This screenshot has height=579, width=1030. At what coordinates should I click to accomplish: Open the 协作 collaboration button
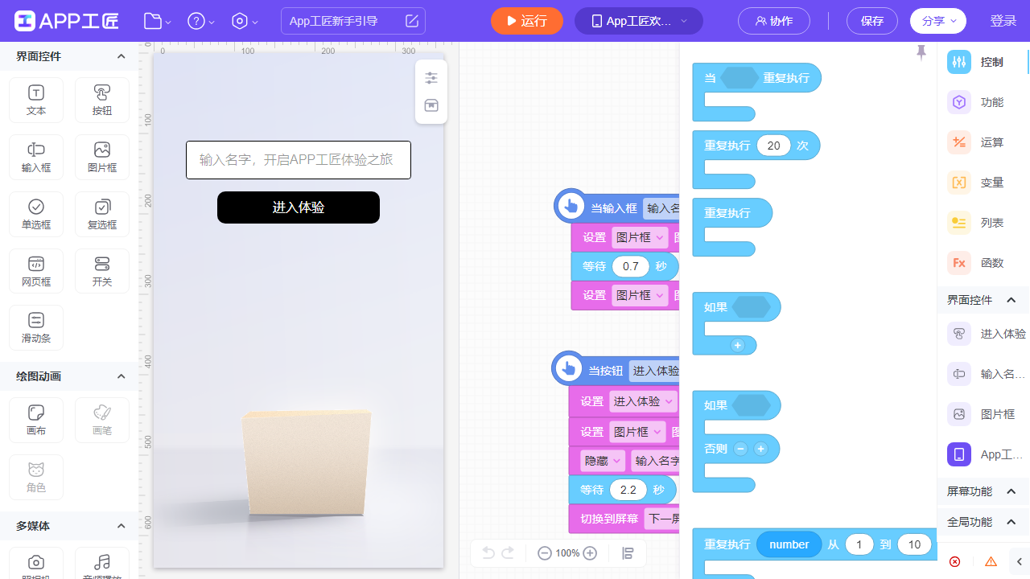[774, 21]
